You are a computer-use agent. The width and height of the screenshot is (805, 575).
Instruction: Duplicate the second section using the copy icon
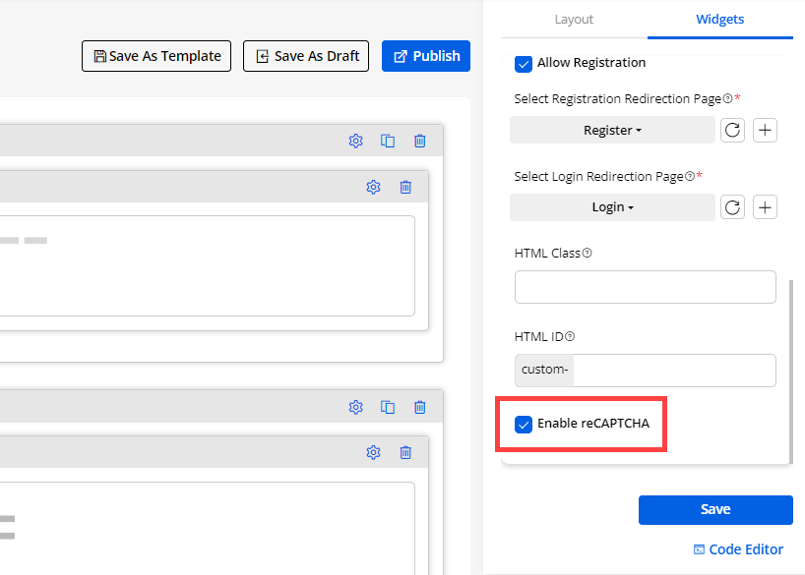point(388,407)
